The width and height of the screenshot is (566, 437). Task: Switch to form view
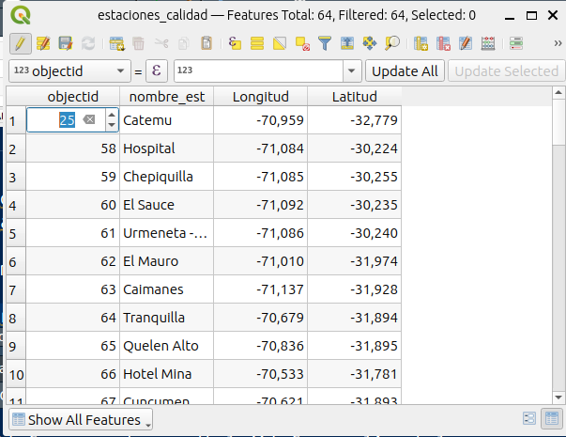529,419
